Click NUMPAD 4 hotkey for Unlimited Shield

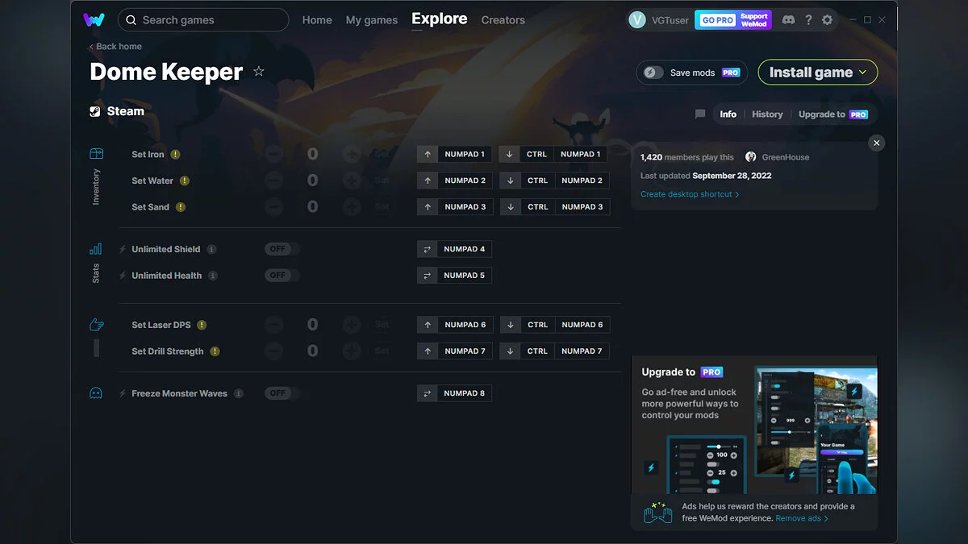[465, 249]
